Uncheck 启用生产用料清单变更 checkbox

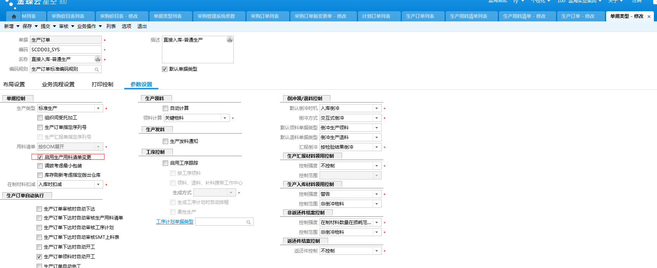[x=40, y=157]
